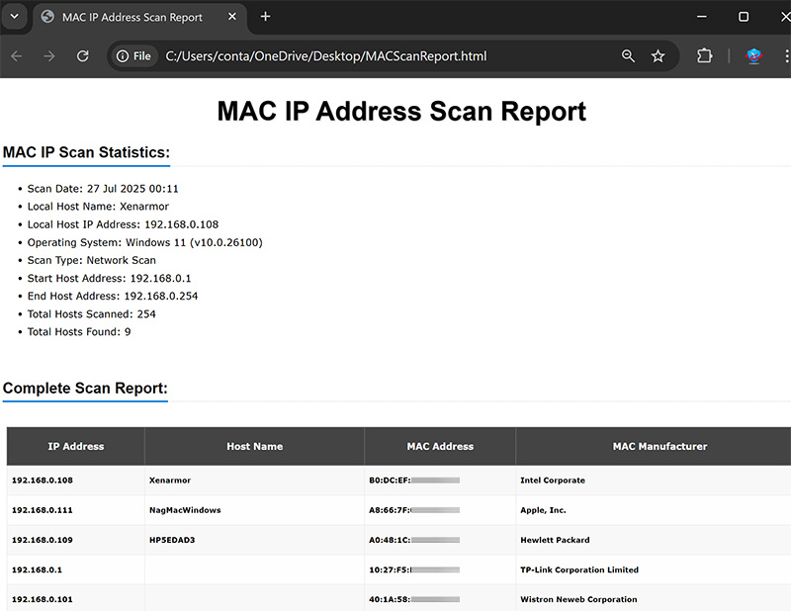Click MAC address starting 40:1A:58
791x611 pixels.
pyautogui.click(x=414, y=599)
